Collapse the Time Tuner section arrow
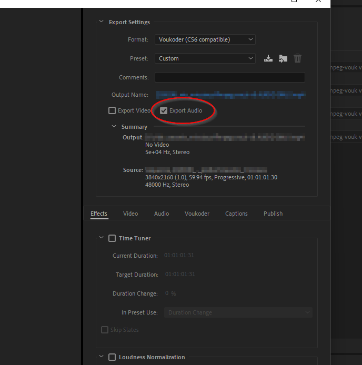Image resolution: width=362 pixels, height=365 pixels. [x=102, y=238]
